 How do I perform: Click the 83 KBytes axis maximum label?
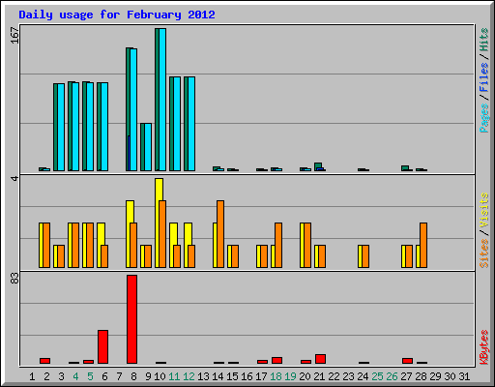pyautogui.click(x=15, y=279)
